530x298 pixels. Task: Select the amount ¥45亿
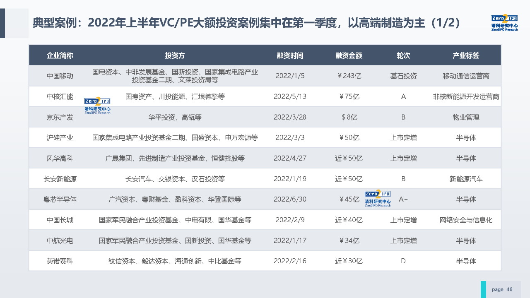(x=349, y=199)
